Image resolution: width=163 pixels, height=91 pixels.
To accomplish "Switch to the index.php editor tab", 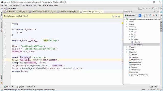I will coord(15,12).
